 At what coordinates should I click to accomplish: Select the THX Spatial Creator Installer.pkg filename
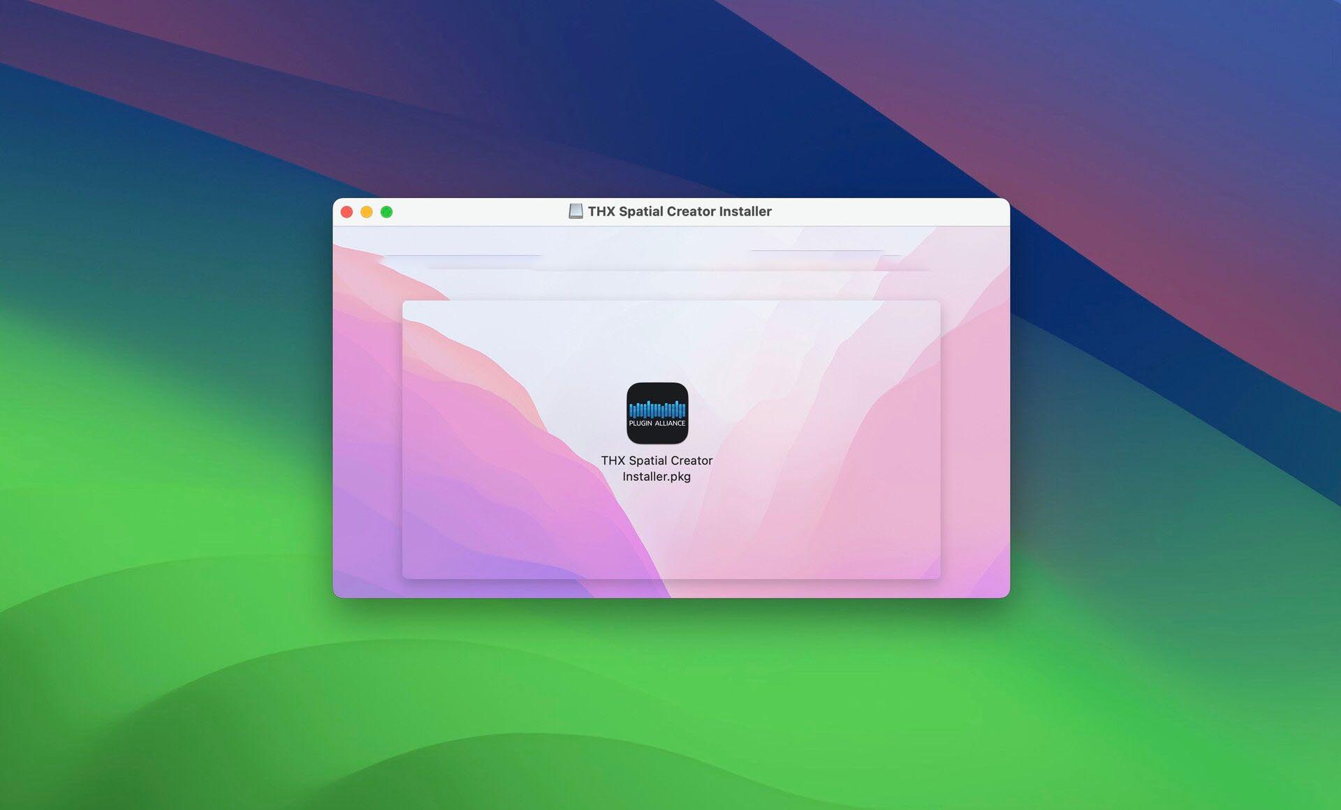click(x=657, y=468)
